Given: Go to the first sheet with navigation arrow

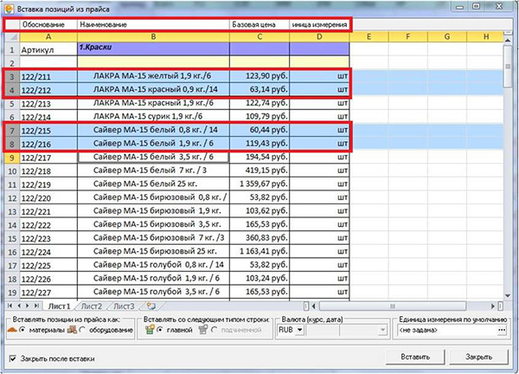Looking at the screenshot, I should tap(10, 306).
